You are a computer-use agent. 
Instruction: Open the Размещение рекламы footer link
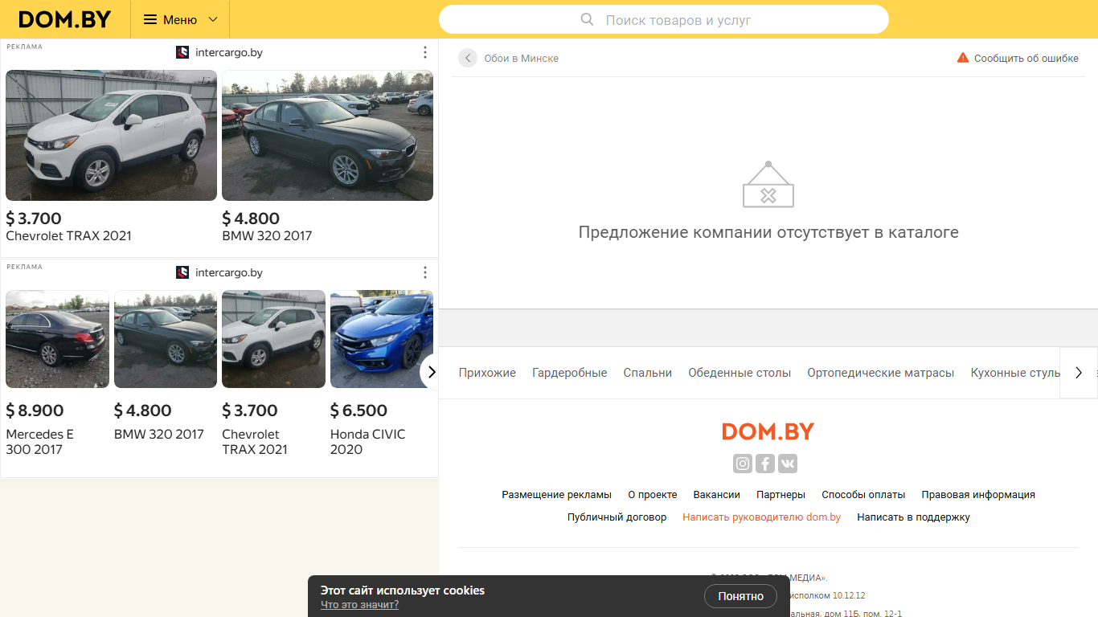[x=557, y=495]
